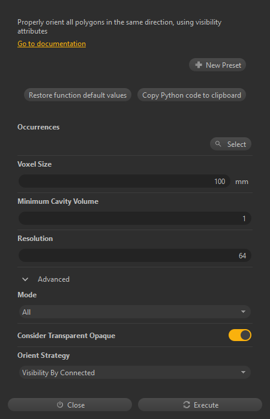Select the Visibility By Connected combo box
Image resolution: width=270 pixels, height=419 pixels.
[135, 372]
